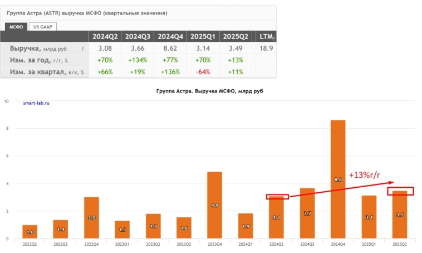Click the +134% yearly change cell
Screen dimensions: 422x253
(x=138, y=60)
